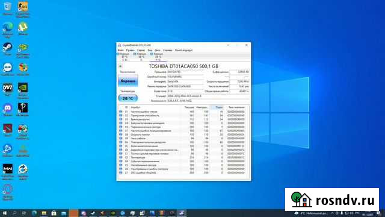Click the Steam icon on the taskbar

tap(93, 213)
